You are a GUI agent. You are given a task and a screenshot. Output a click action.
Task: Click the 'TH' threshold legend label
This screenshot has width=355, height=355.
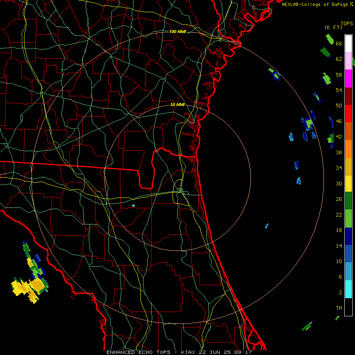pyautogui.click(x=339, y=308)
